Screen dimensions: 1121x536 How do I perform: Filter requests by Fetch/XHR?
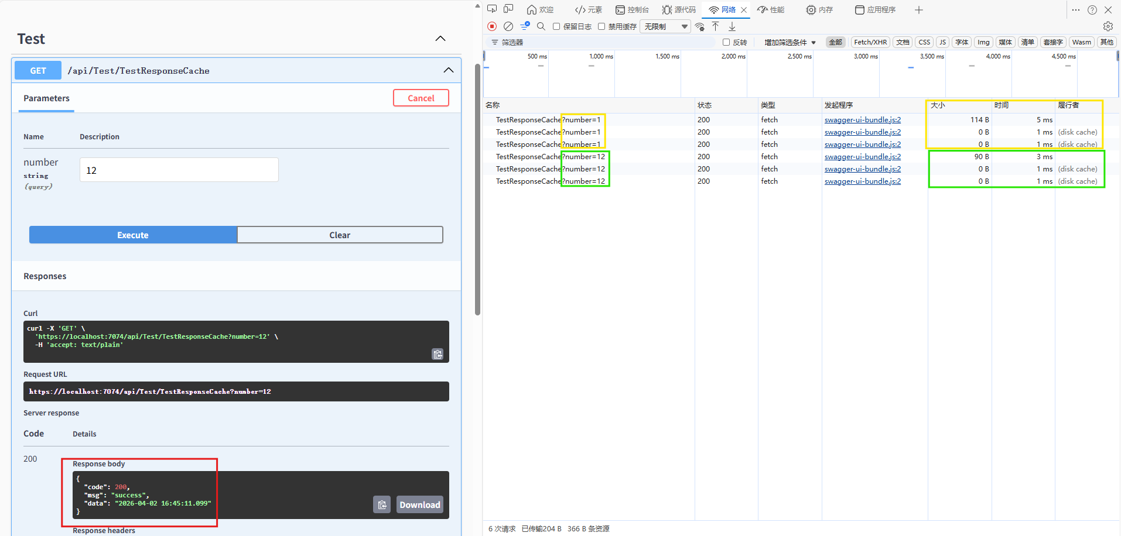[870, 42]
